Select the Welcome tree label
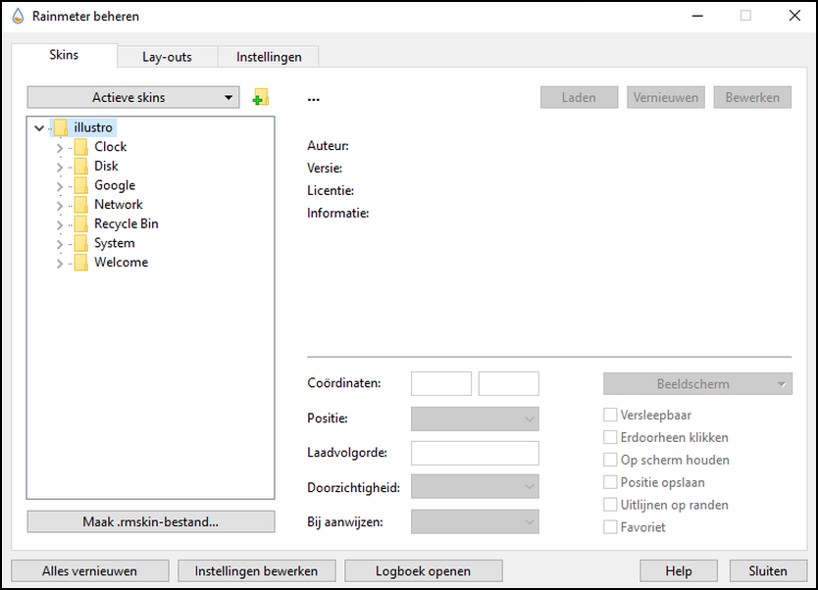 [121, 263]
